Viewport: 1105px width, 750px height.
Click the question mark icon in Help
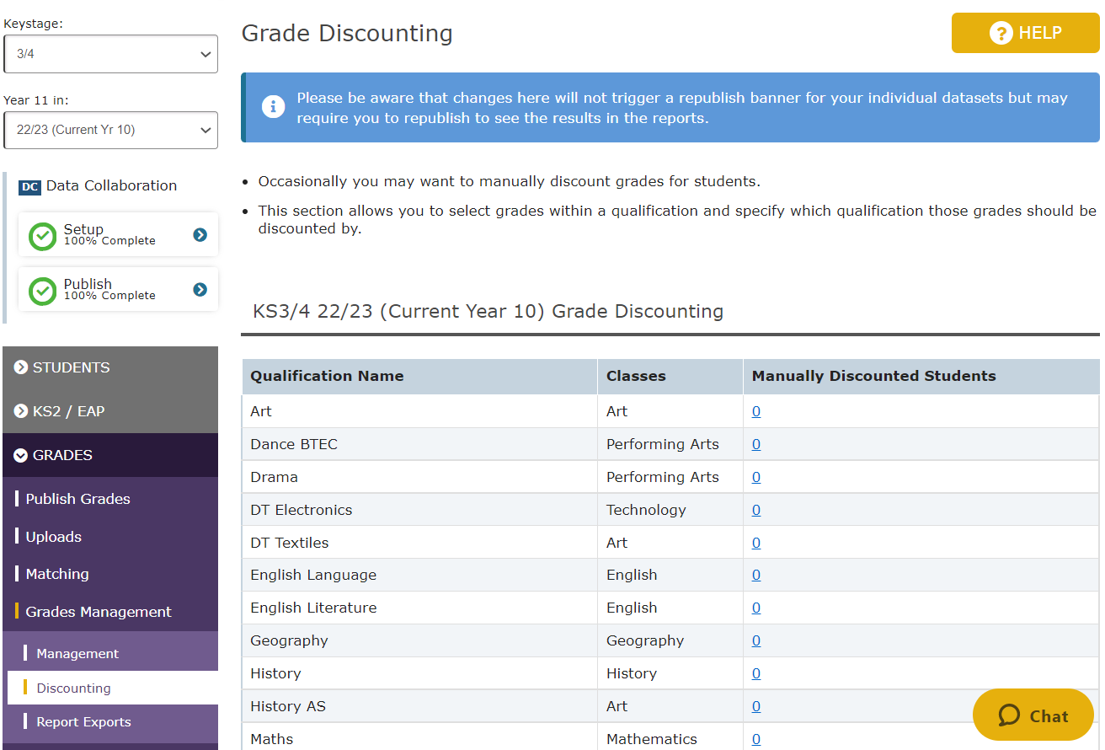coord(1001,34)
